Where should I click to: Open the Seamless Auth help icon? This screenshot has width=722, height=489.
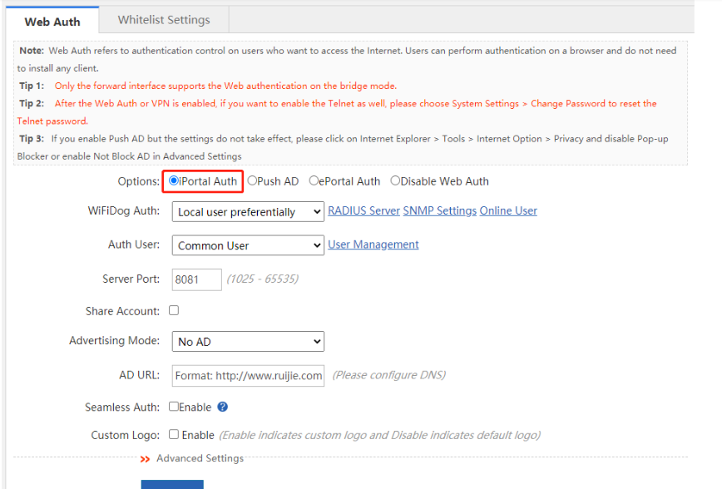click(x=222, y=407)
